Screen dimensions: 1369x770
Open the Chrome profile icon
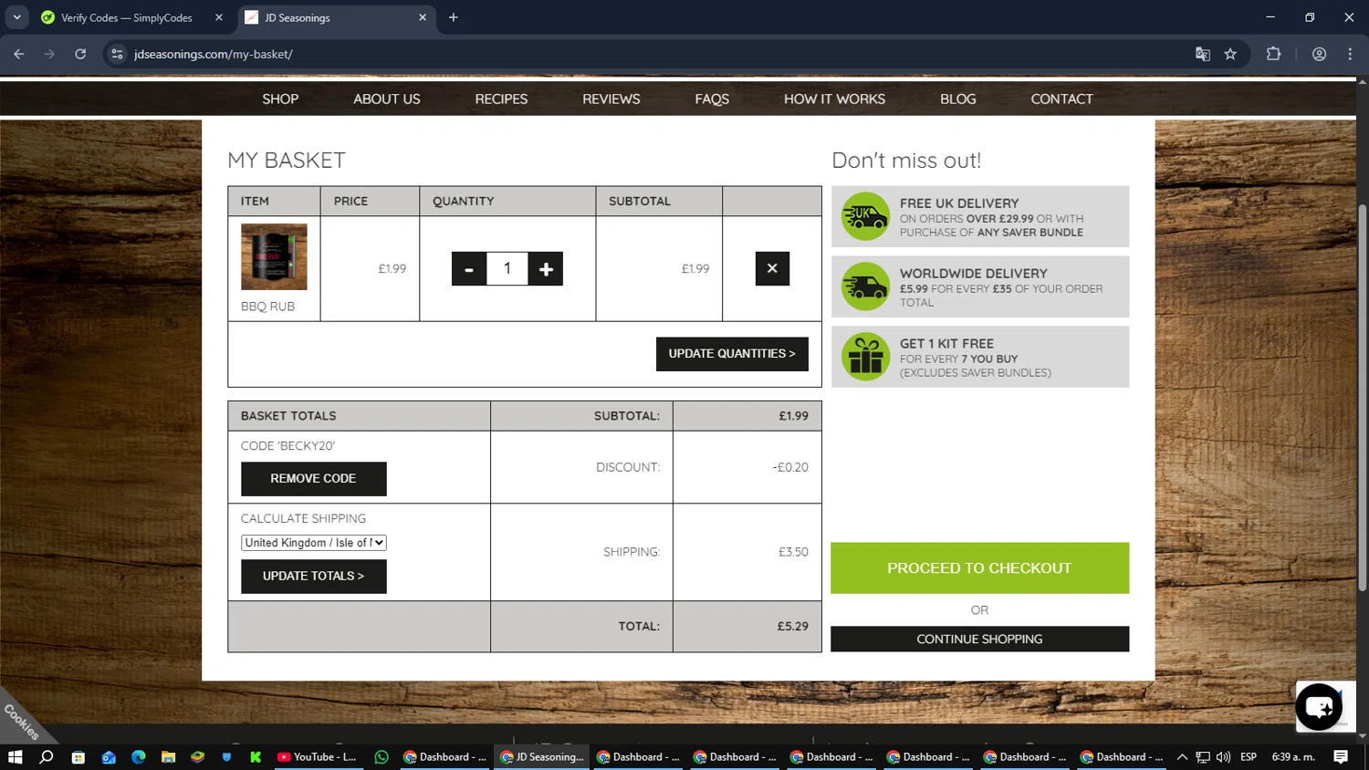(x=1319, y=54)
